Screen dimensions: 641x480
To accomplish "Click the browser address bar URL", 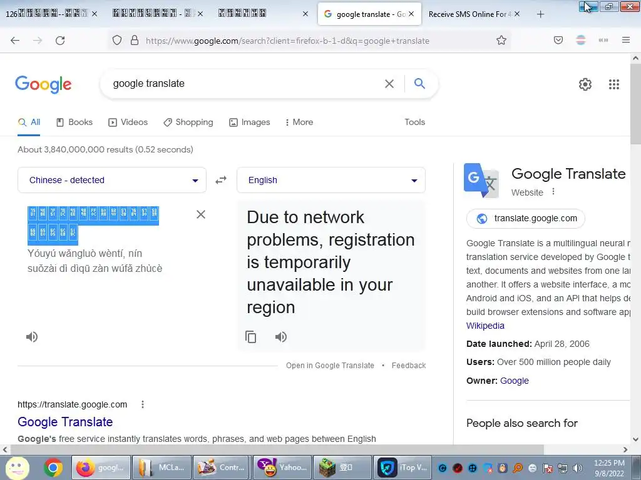I will point(287,41).
